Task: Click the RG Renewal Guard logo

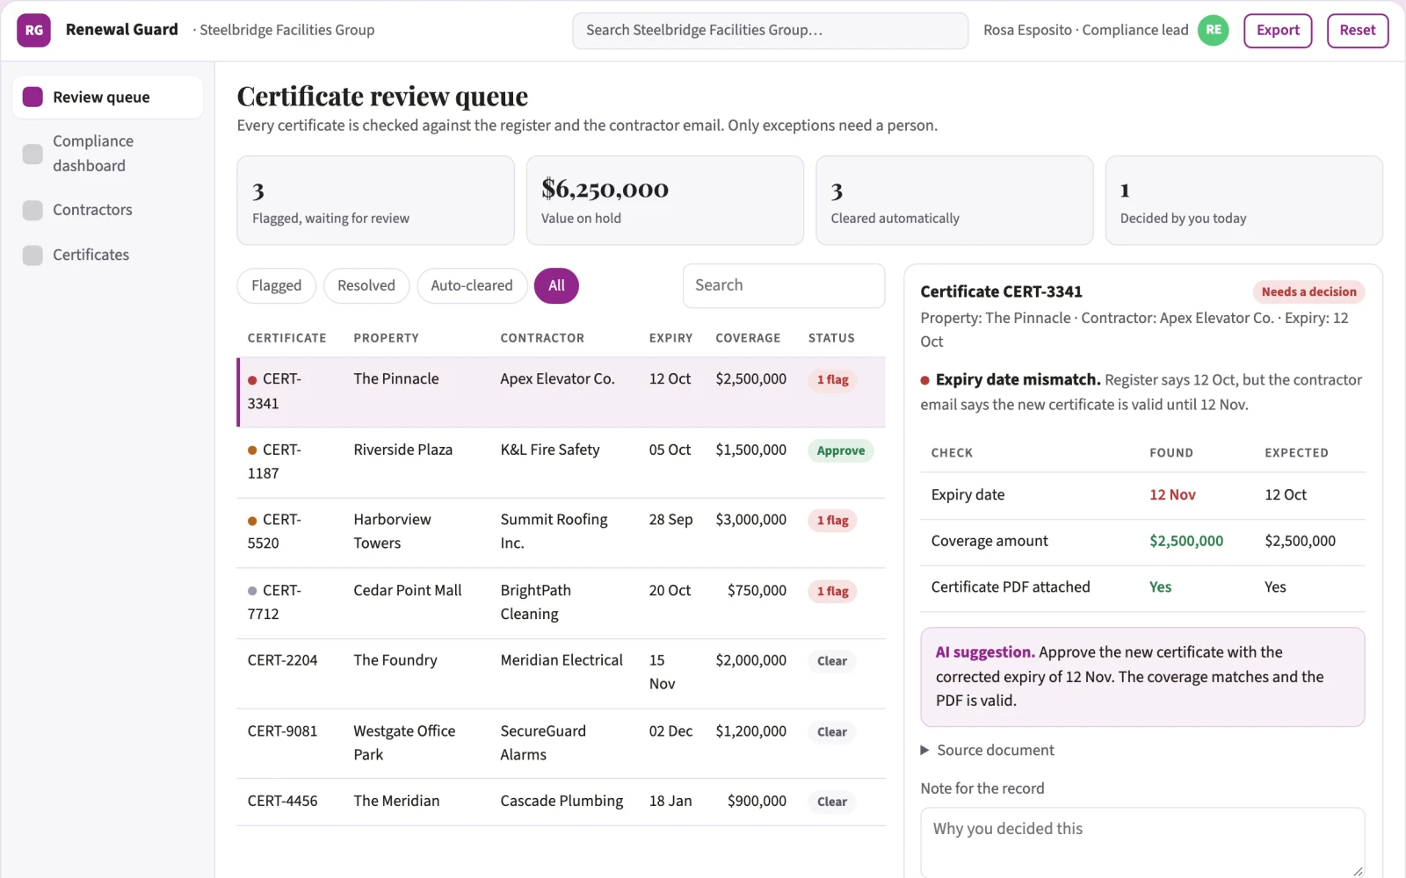Action: click(x=33, y=30)
